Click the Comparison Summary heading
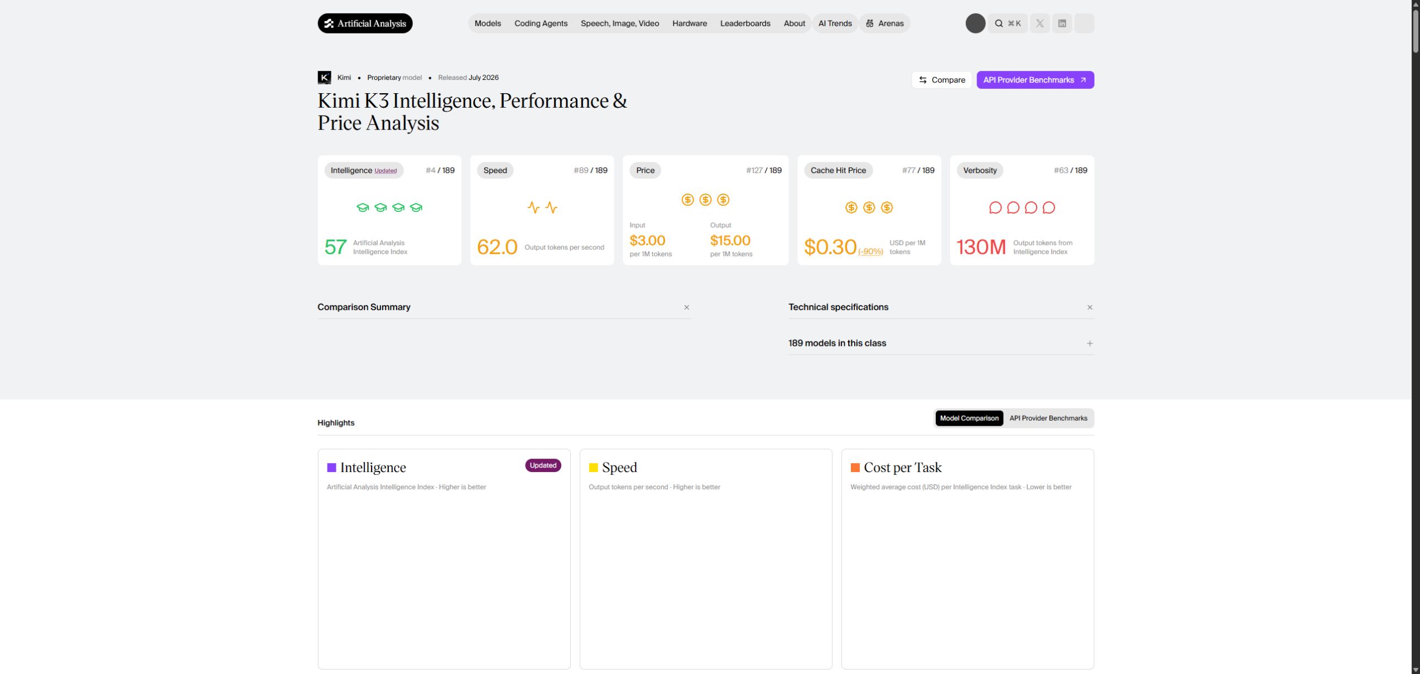The height and width of the screenshot is (674, 1420). 364,307
